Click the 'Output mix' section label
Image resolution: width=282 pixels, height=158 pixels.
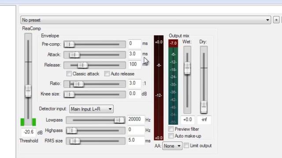click(x=179, y=36)
